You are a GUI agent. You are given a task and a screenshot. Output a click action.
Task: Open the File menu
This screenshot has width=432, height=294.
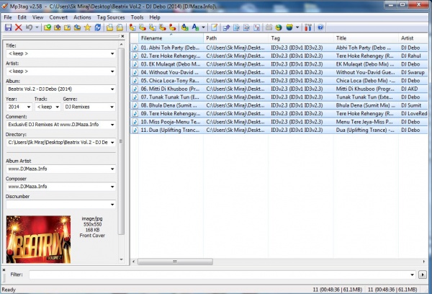[x=8, y=17]
